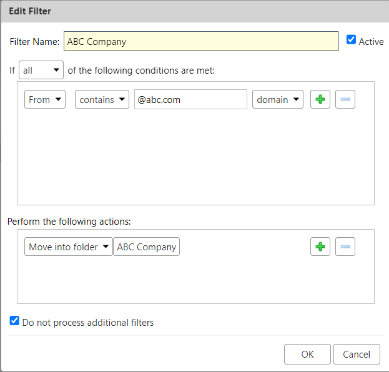
Task: Open the 'all' conditions match dropdown
Action: 41,71
